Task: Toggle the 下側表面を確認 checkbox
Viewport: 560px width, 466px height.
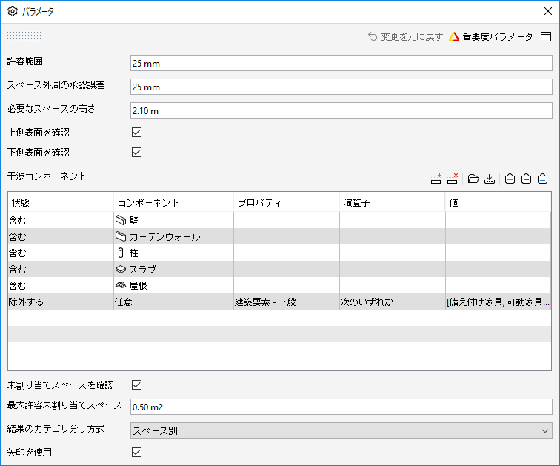Action: pos(137,152)
